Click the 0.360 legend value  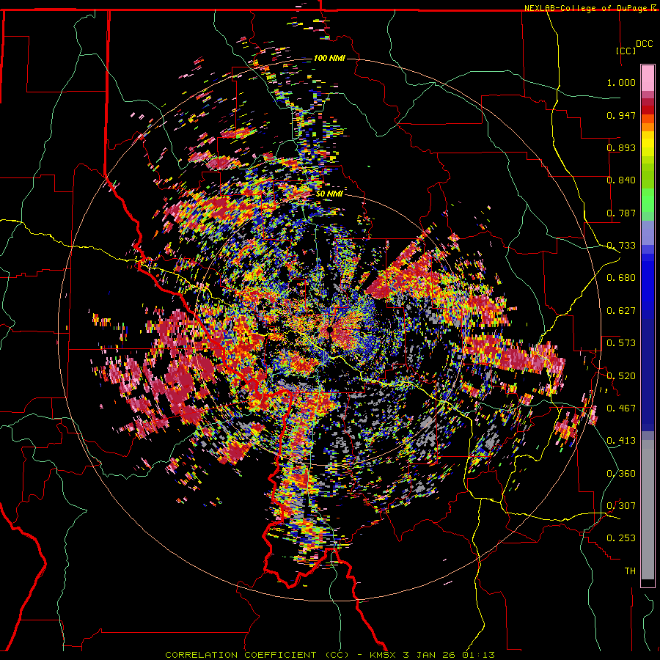click(621, 474)
